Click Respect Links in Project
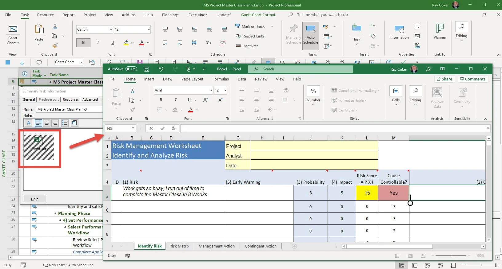Screen dimensions: 502x269 coord(250,36)
